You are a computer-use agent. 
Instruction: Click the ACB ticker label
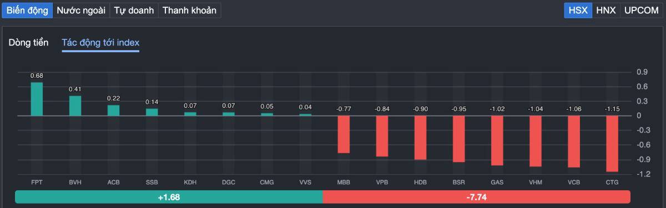[x=113, y=182]
